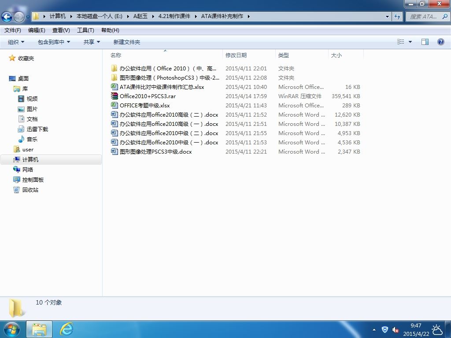Click the 视频 library icon
This screenshot has height=338, width=451.
pyautogui.click(x=21, y=99)
